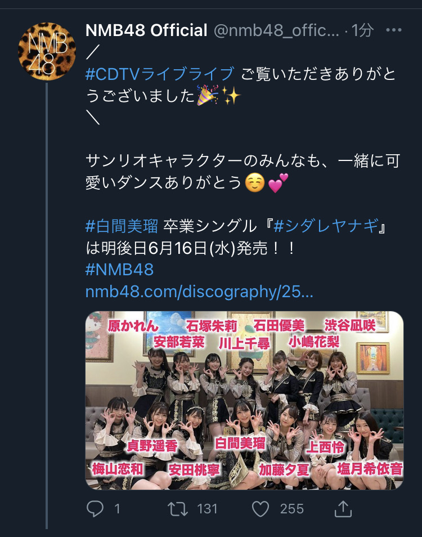Click the vertical thread line below avatar
Image resolution: width=422 pixels, height=537 pixels.
point(47,306)
